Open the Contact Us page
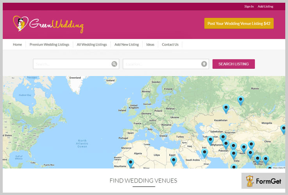The height and width of the screenshot is (195, 288). pyautogui.click(x=170, y=44)
